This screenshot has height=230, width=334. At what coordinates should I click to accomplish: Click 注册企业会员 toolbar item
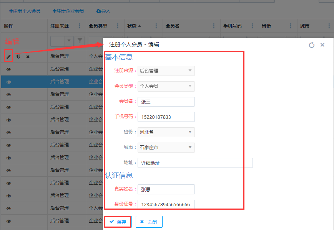click(68, 11)
